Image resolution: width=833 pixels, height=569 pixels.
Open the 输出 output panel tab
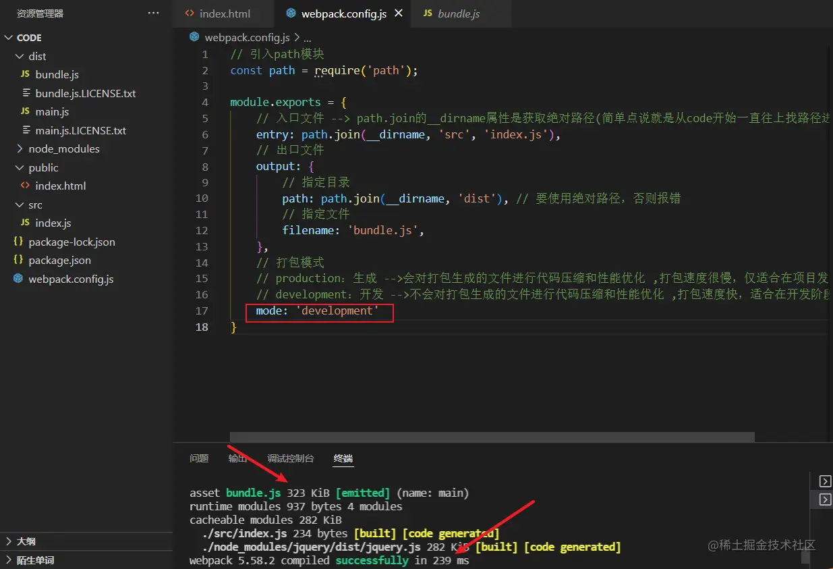click(x=237, y=458)
